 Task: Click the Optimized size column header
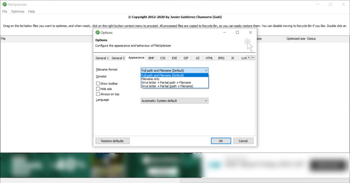tap(296, 39)
